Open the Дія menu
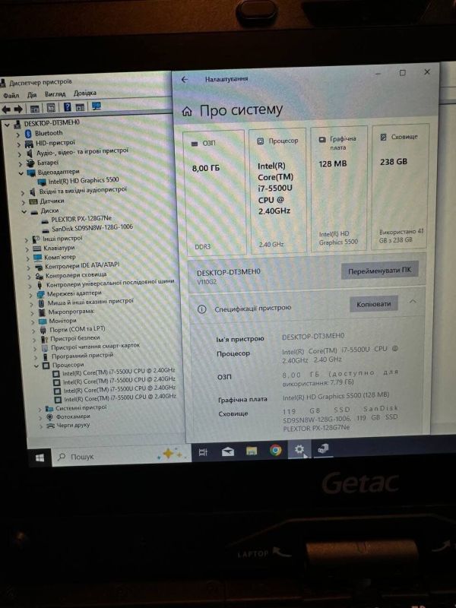Screen dimensions: 456x608 point(32,94)
